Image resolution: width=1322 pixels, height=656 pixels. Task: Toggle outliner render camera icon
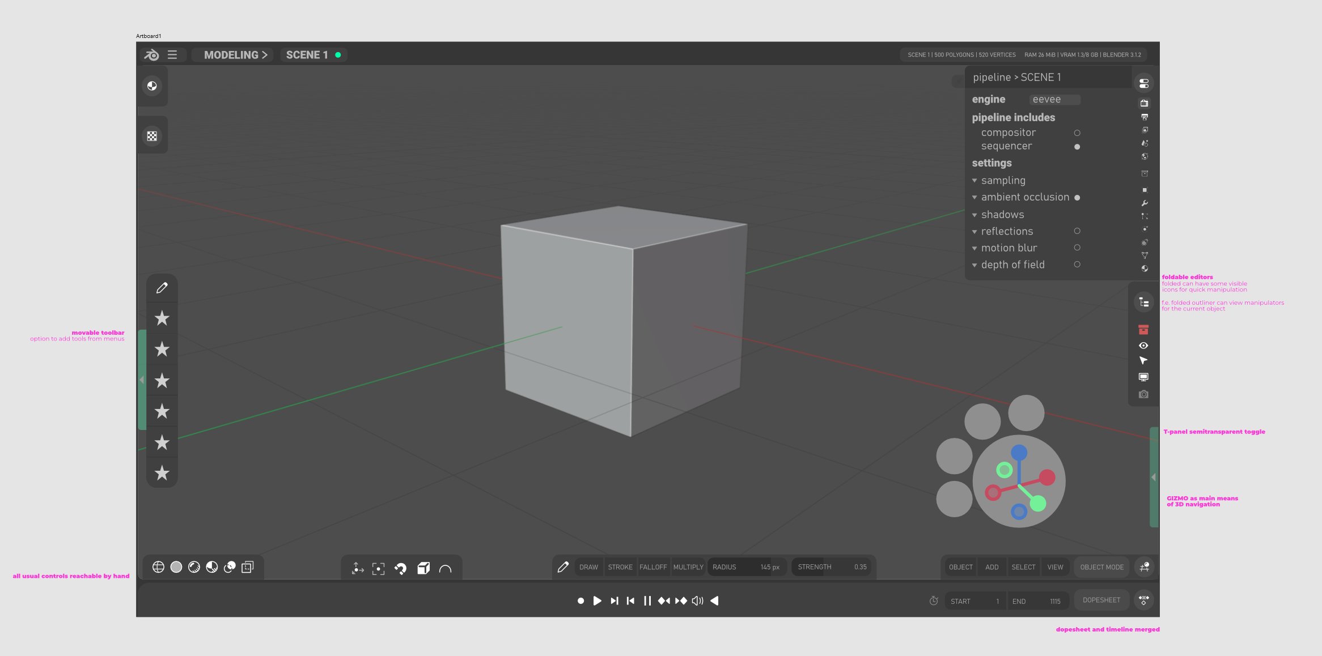[x=1143, y=394]
